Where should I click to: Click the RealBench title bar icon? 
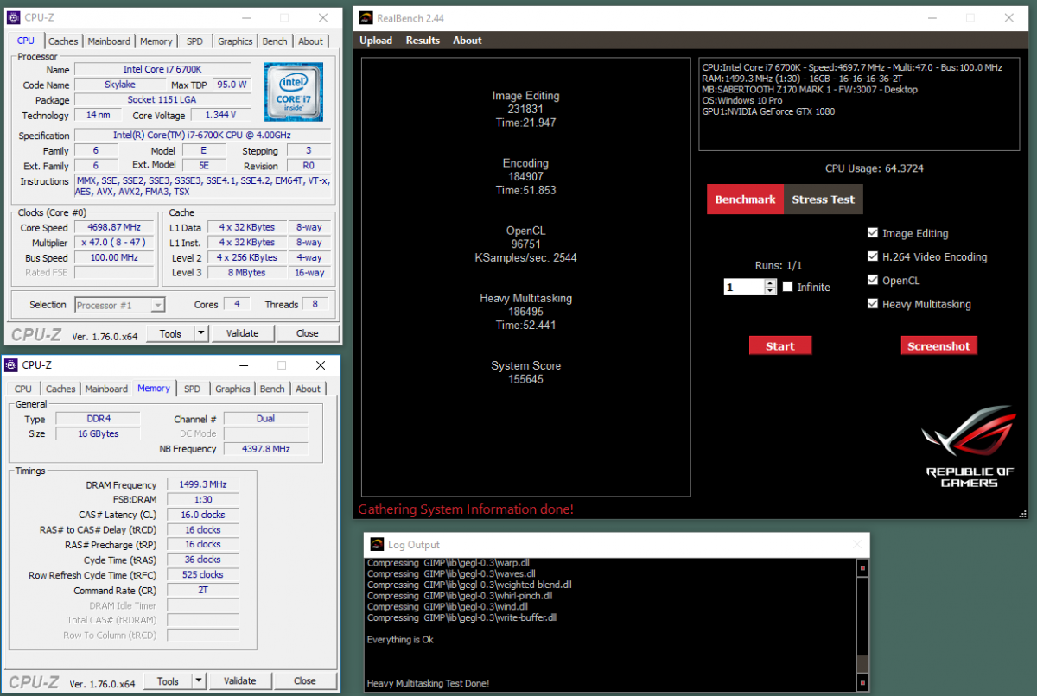366,18
